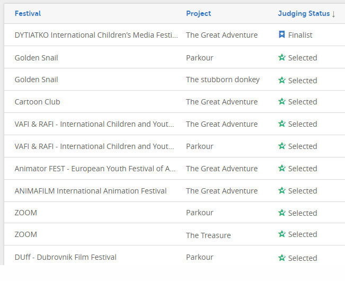Click the Selected star icon for The Treasure

[282, 234]
